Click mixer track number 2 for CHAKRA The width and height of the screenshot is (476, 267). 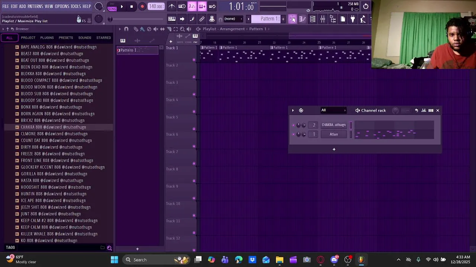[x=314, y=125]
